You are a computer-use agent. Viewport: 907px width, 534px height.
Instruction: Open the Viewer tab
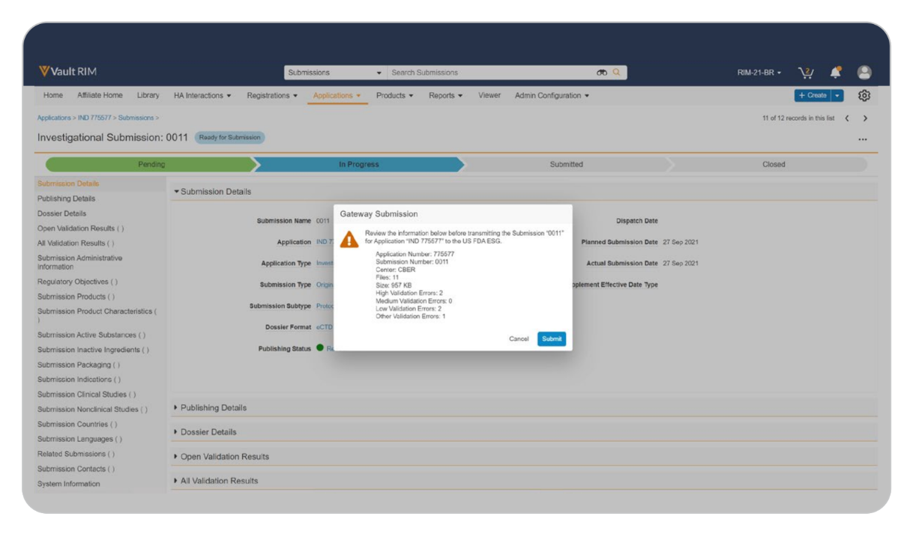click(489, 96)
